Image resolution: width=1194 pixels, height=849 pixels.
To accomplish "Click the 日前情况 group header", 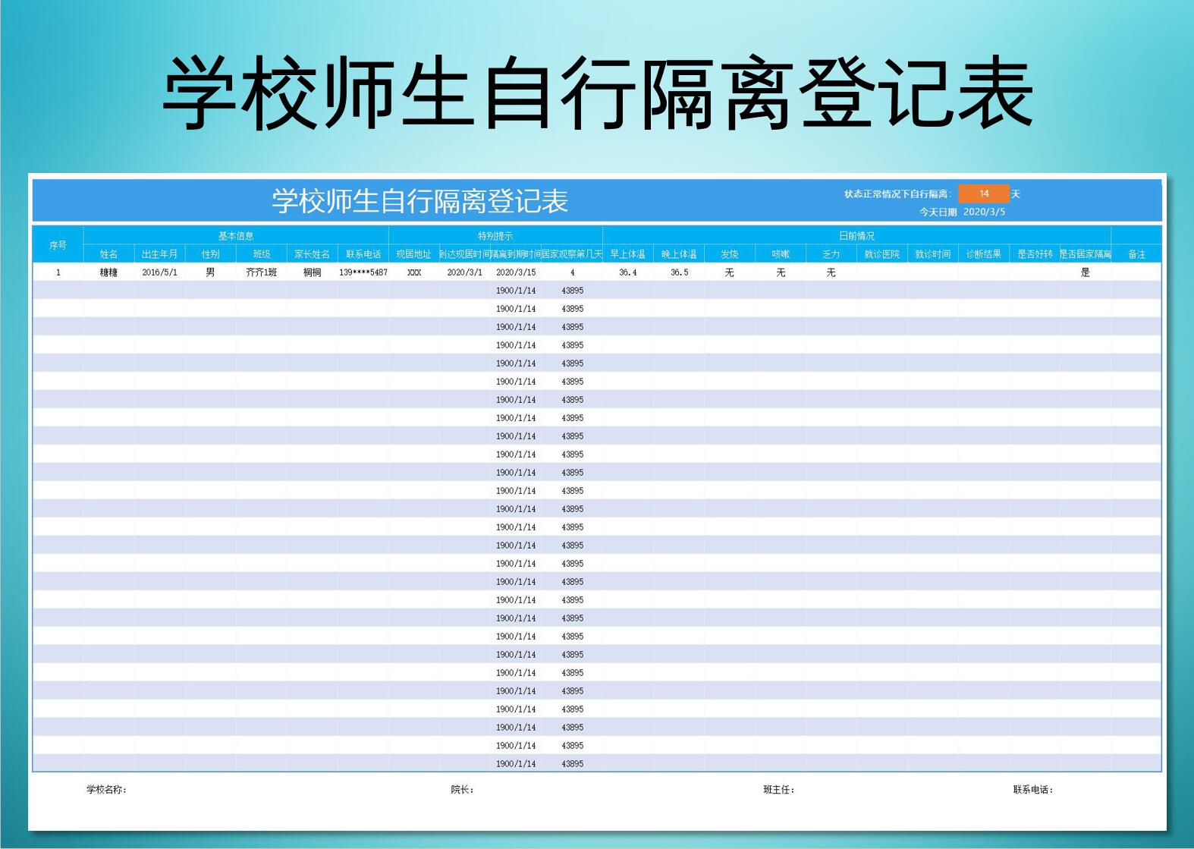I will click(x=856, y=235).
